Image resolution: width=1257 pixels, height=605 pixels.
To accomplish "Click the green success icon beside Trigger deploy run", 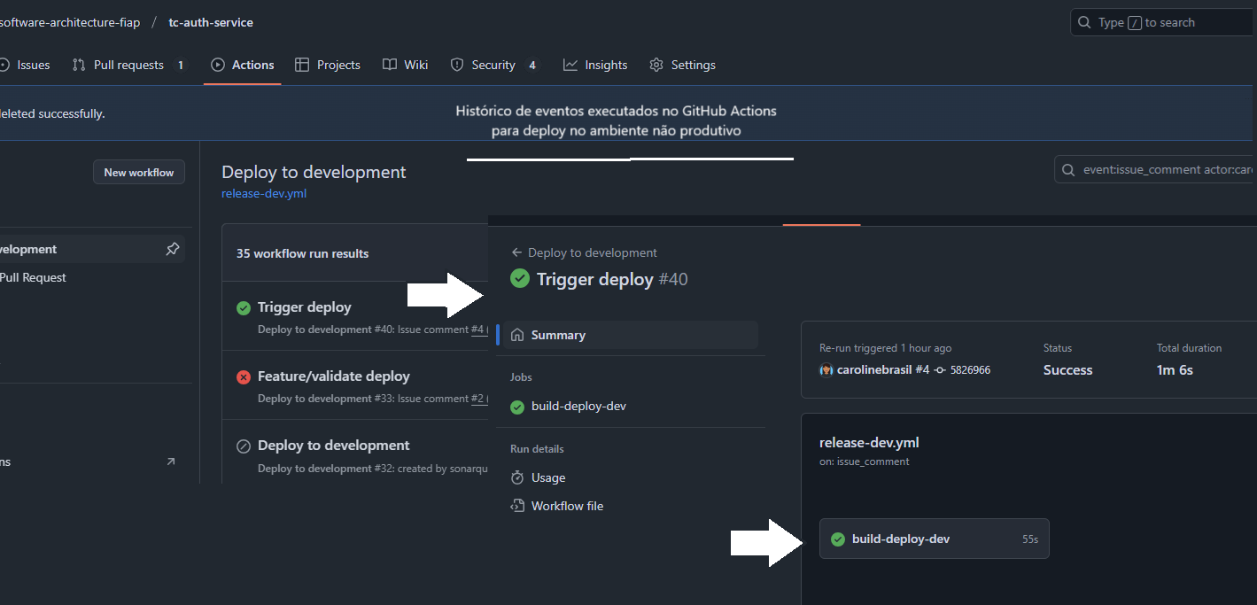I will pos(244,308).
